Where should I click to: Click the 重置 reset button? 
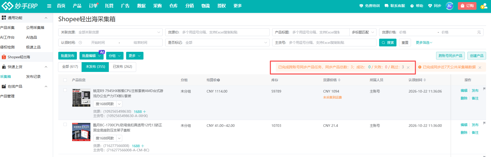405,43
